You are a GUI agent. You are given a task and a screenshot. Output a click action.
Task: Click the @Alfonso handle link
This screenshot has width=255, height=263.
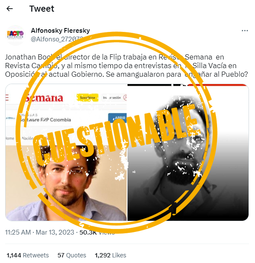click(57, 39)
